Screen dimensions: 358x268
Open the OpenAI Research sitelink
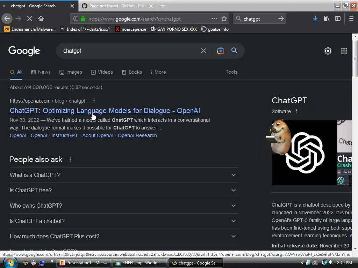point(137,135)
